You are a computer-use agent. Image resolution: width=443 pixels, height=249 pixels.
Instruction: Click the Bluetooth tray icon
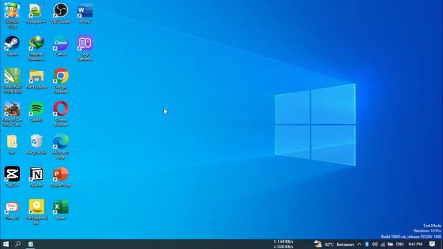point(367,244)
